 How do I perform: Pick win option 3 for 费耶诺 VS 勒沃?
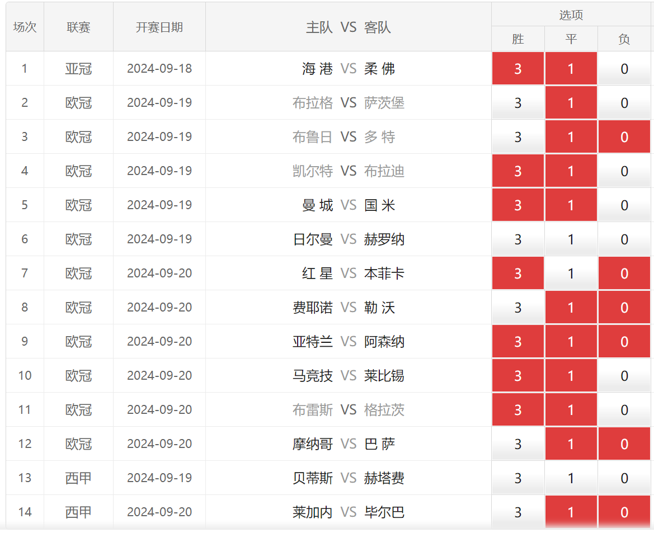[x=517, y=308]
